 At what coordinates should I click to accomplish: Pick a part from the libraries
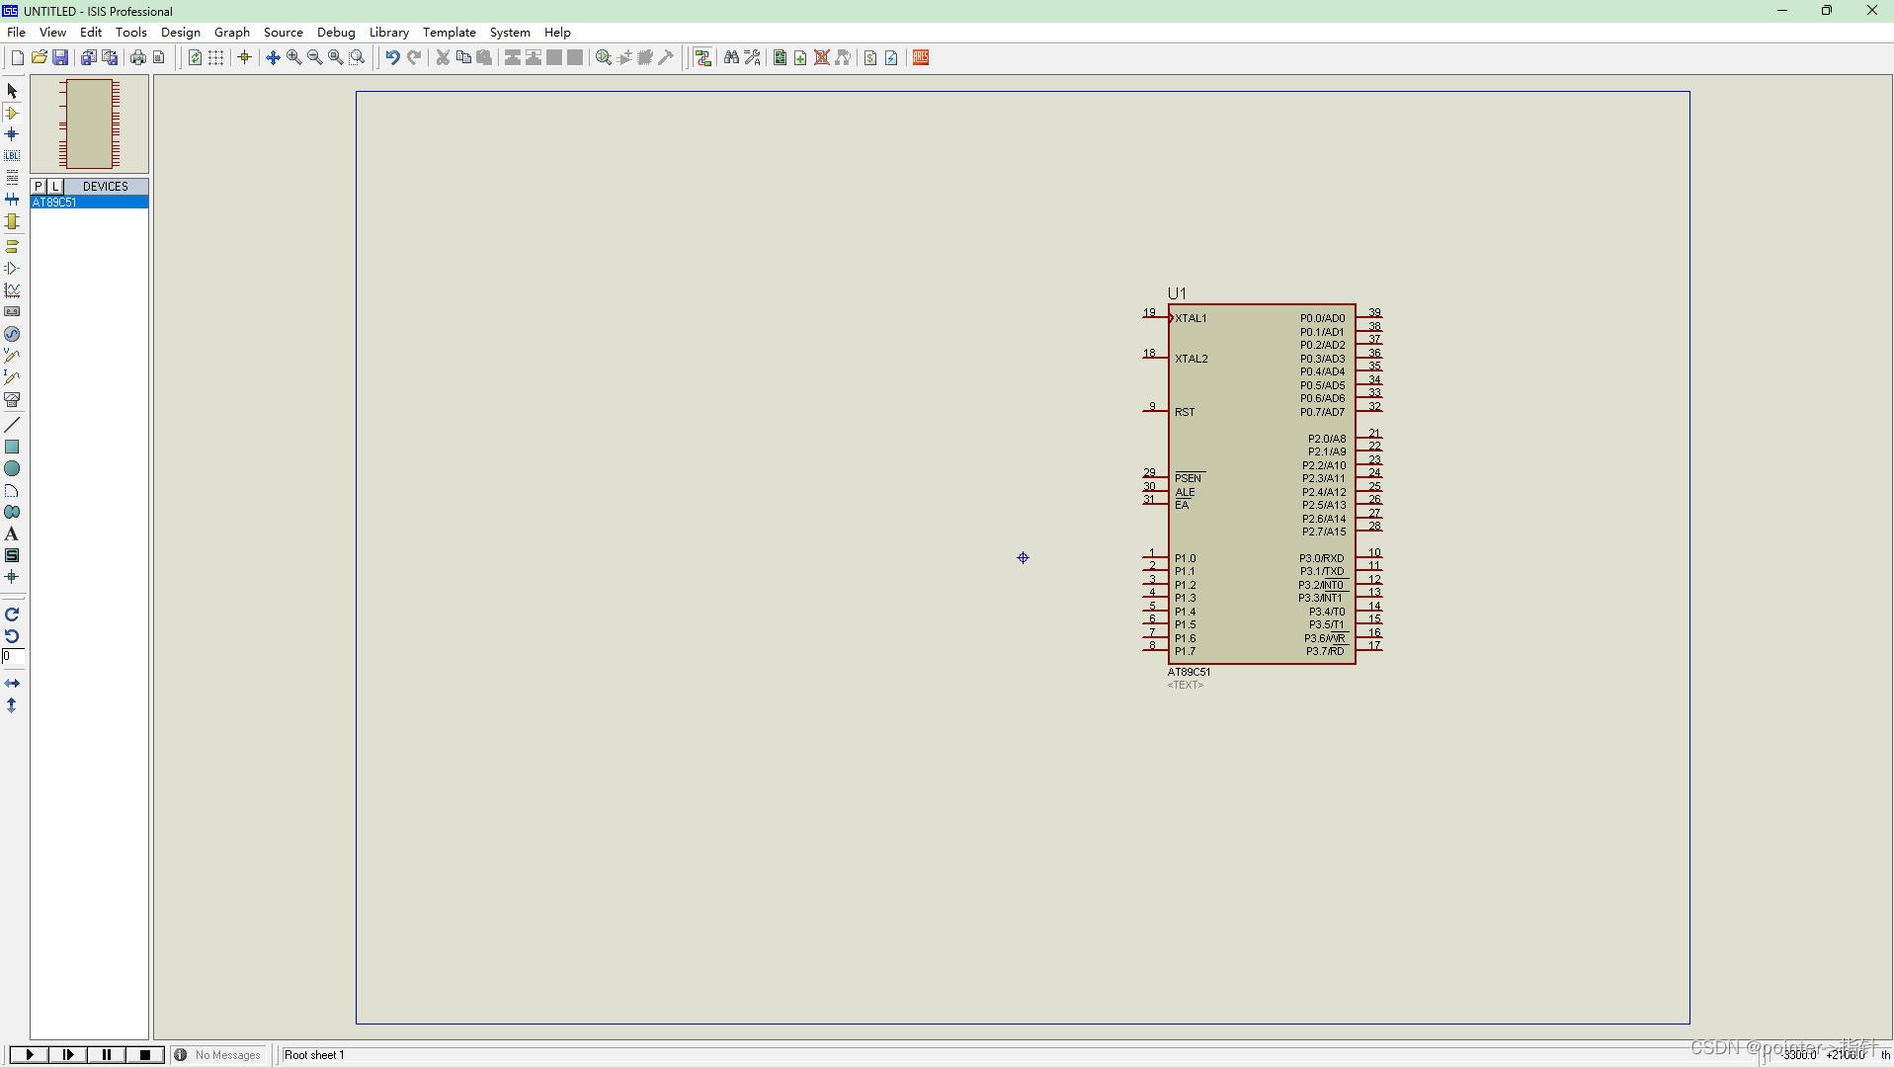click(603, 57)
